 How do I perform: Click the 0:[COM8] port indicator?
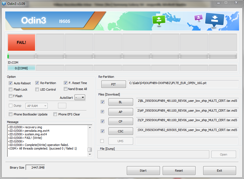pos(21,68)
